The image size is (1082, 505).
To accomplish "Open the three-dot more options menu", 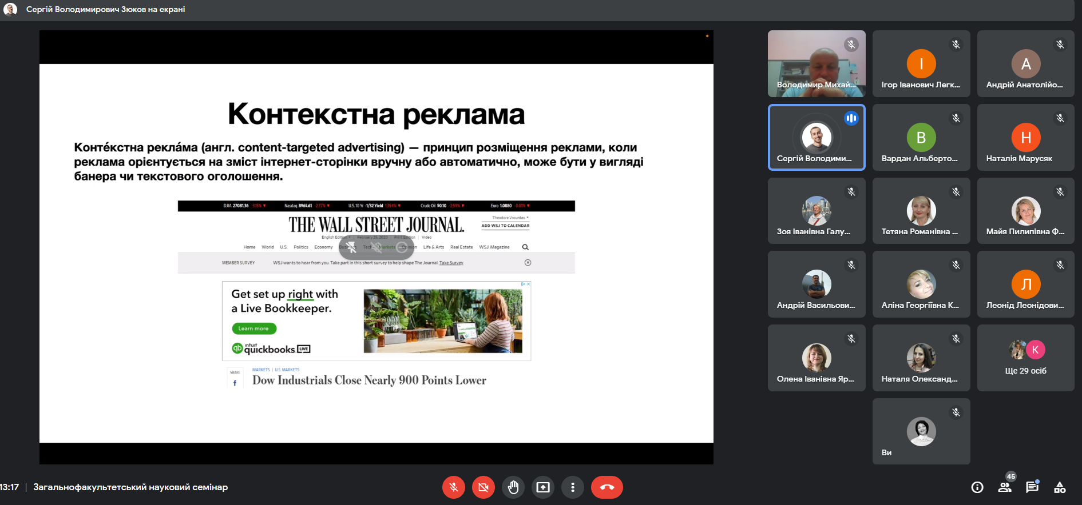I will [x=573, y=487].
